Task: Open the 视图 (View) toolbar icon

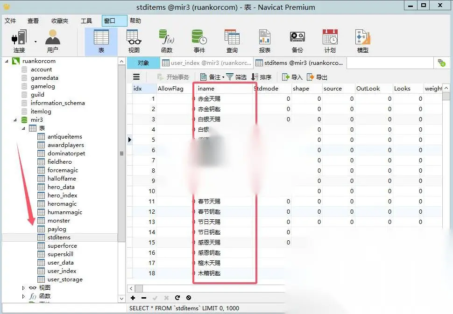Action: [134, 41]
